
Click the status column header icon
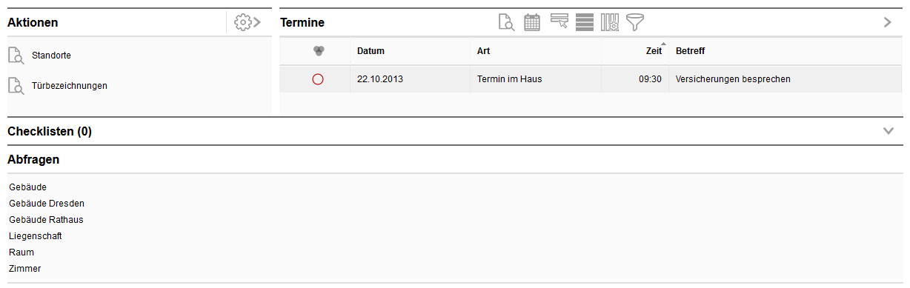click(x=319, y=50)
